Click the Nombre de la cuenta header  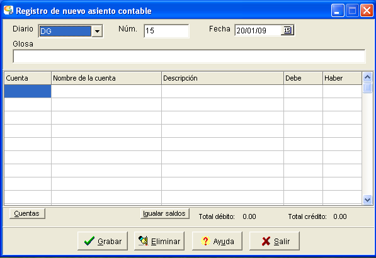[x=106, y=78]
